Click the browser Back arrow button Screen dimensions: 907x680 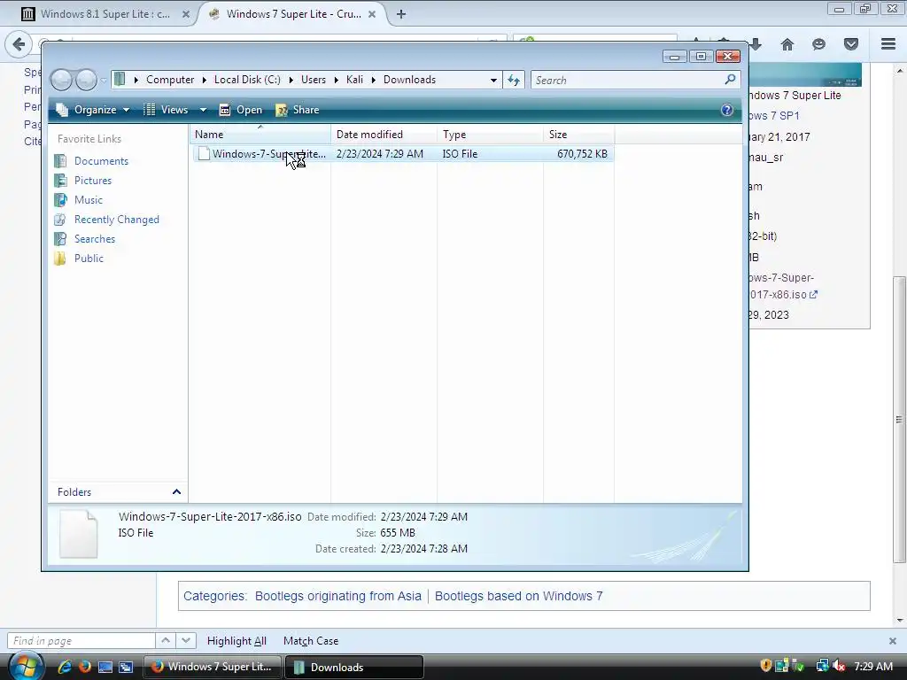(19, 44)
